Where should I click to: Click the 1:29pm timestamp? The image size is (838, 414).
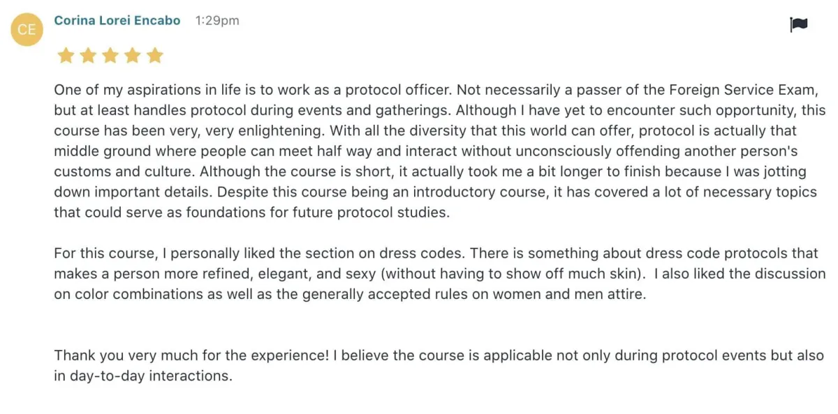[217, 21]
